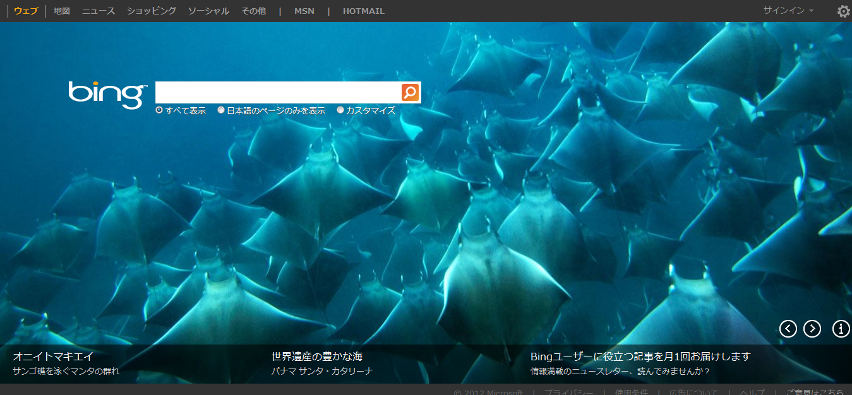Screen dimensions: 852x395
Task: Show the previous background image
Action: [x=788, y=329]
